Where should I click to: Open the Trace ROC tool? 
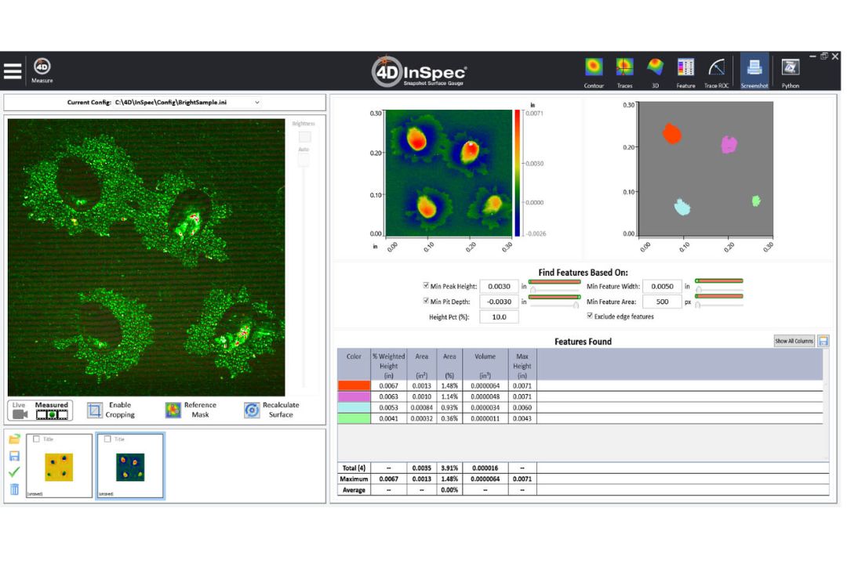tap(716, 68)
